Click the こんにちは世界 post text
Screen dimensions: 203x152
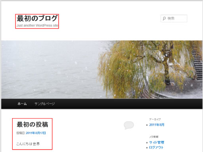pos(28,144)
